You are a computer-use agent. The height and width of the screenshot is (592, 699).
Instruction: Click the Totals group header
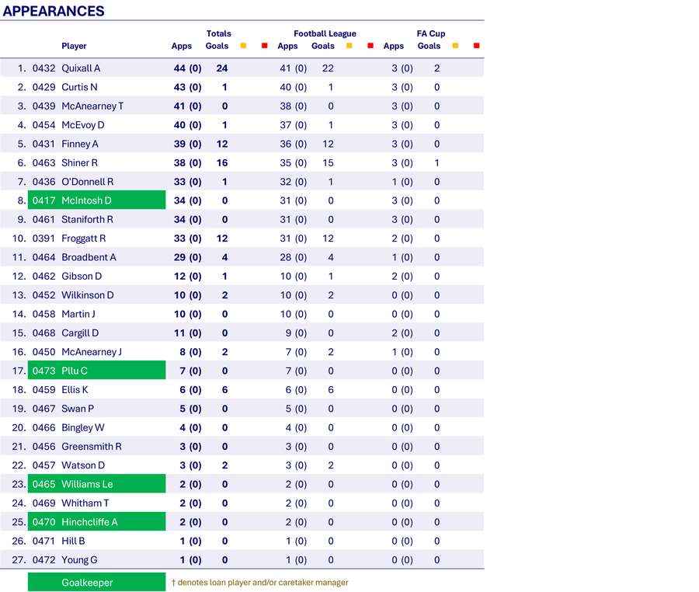click(218, 33)
